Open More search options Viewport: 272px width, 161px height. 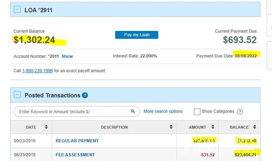point(163,111)
